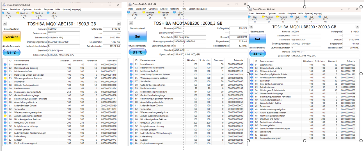
Task: Open Sprache(Language) menu in MQ01ABC150 window
Action: (72, 10)
